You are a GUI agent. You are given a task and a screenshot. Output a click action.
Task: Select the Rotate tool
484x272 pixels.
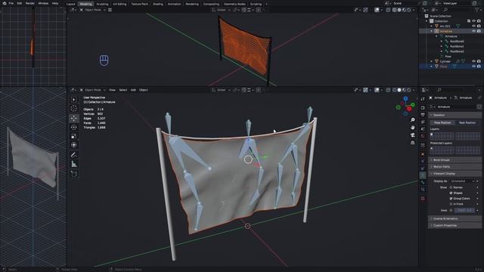pyautogui.click(x=74, y=127)
